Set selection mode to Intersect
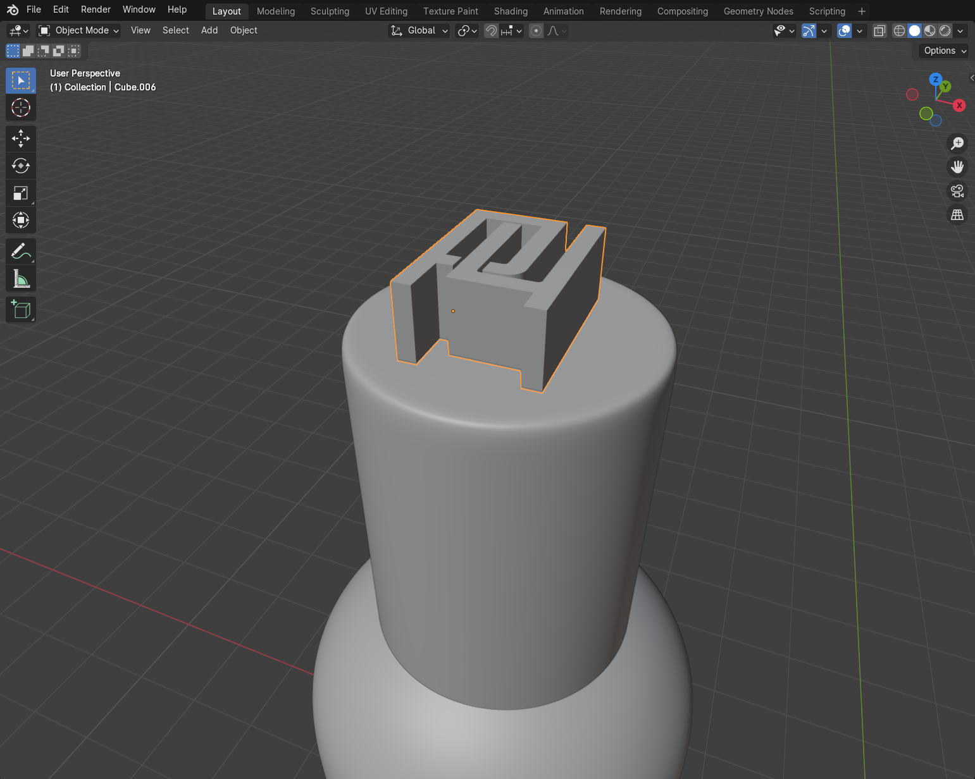This screenshot has width=975, height=779. coord(73,51)
